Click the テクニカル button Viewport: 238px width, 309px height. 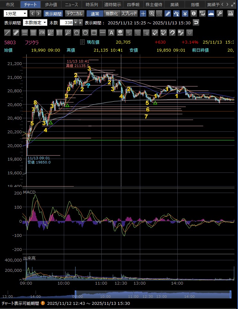click(x=74, y=14)
